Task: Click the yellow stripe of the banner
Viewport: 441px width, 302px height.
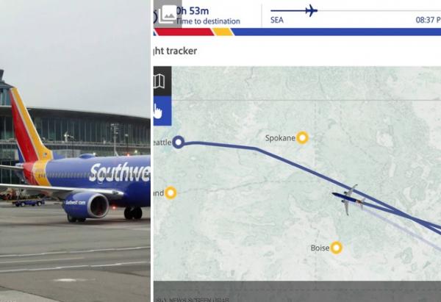Action: click(x=223, y=32)
